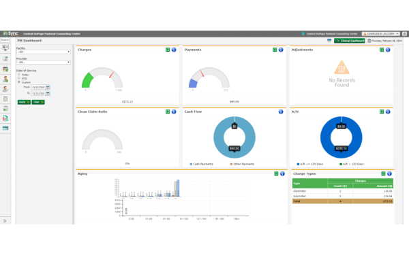Select the MTD date of service option
The image size is (409, 255).
click(19, 78)
